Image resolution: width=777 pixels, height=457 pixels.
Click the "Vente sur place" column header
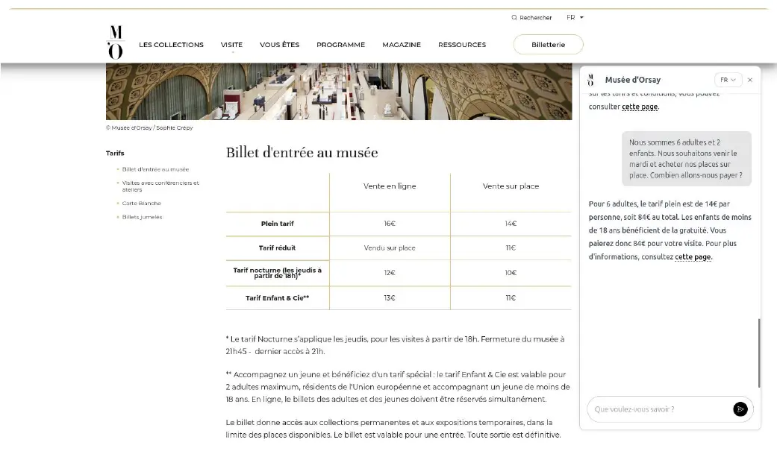tap(511, 186)
